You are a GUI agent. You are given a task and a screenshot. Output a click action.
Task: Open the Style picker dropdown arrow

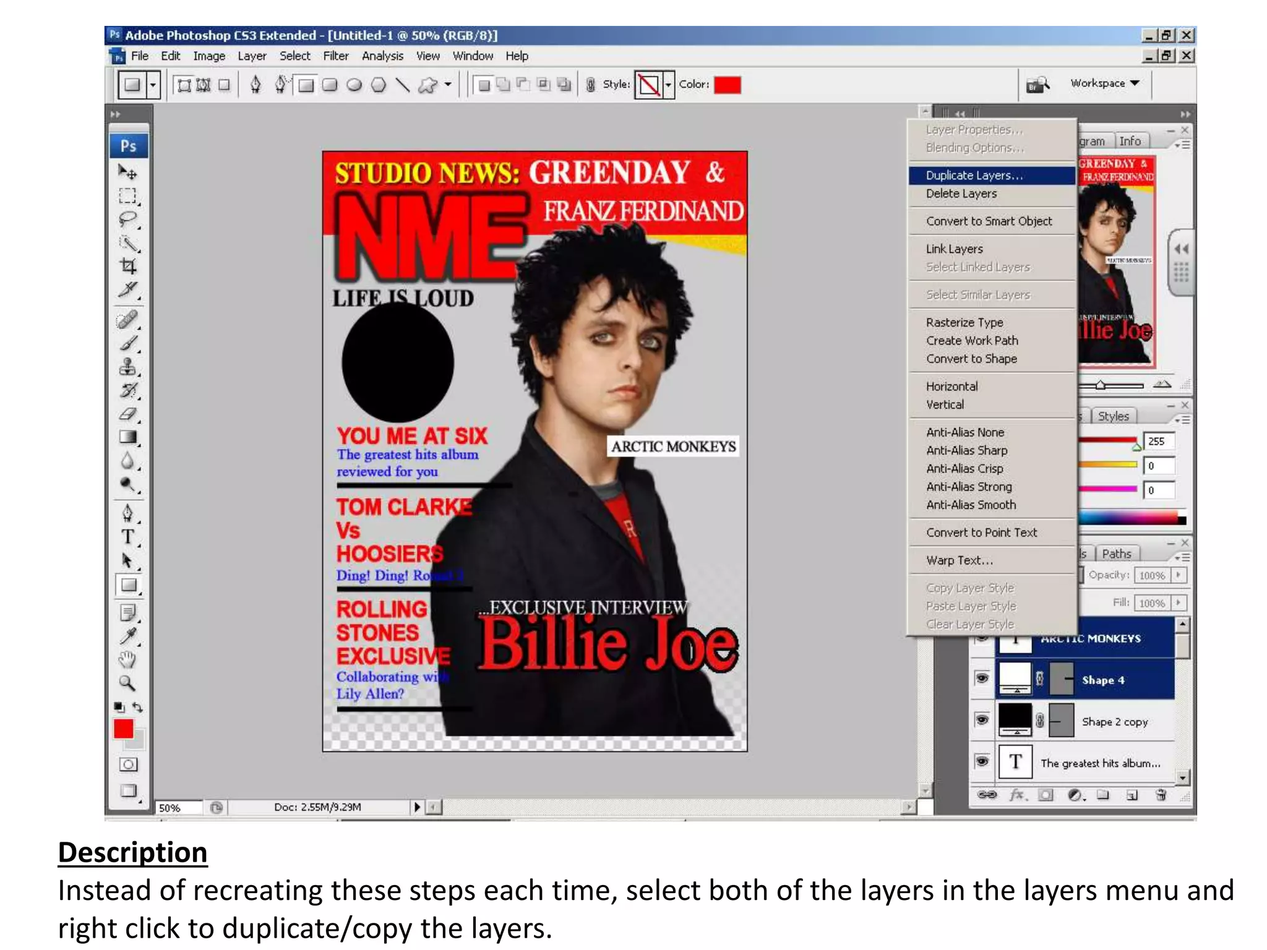click(668, 85)
